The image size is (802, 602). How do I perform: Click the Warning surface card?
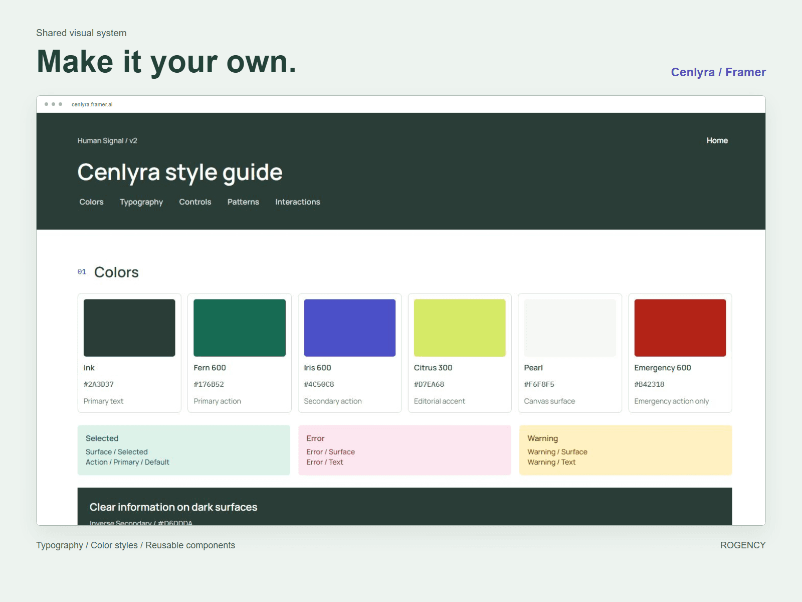pyautogui.click(x=626, y=450)
